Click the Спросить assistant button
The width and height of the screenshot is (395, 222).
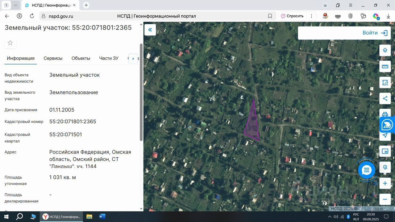[292, 16]
